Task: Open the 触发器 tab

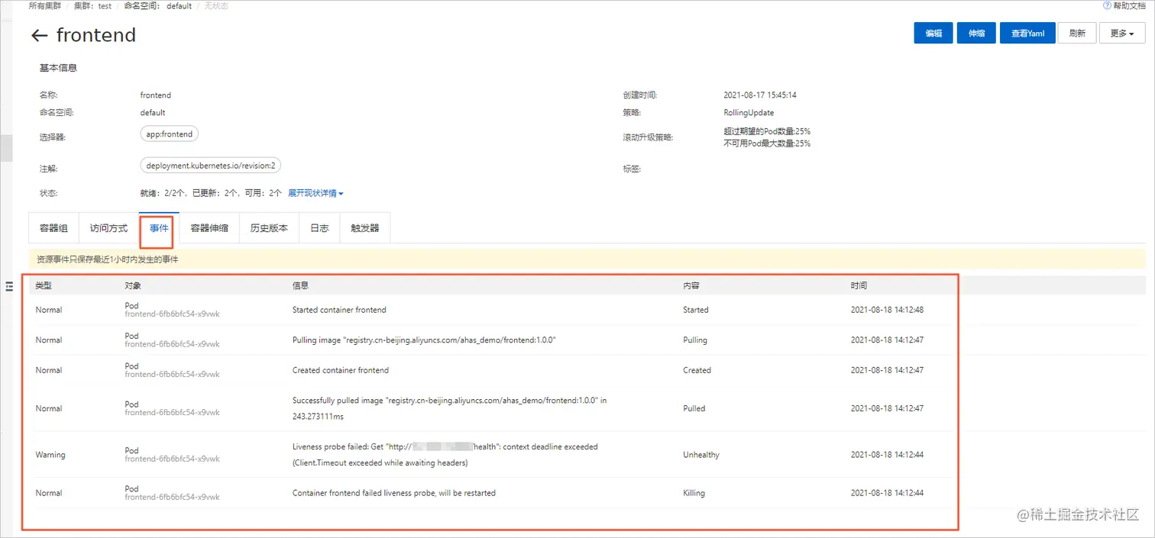Action: tap(364, 228)
